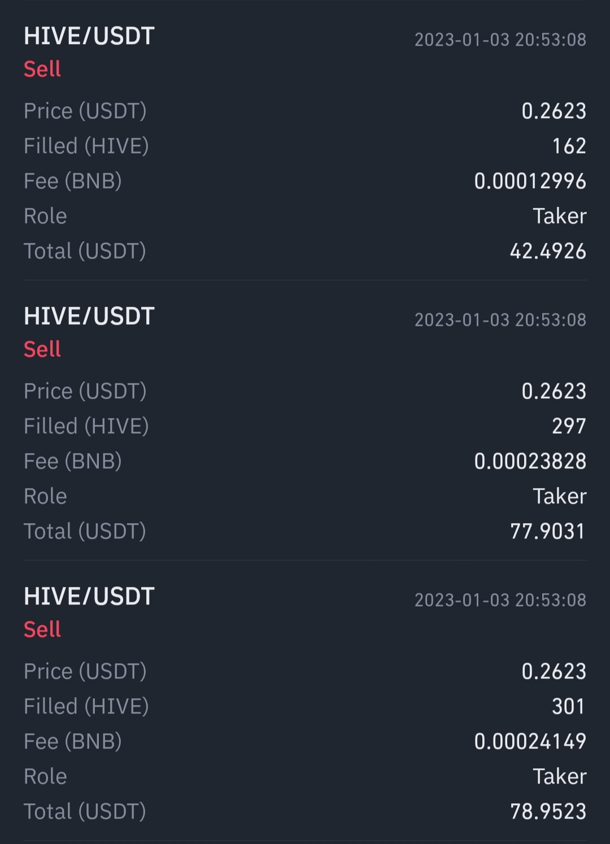Select the total value 78.9523
Viewport: 610px width, 844px height.
[x=547, y=812]
